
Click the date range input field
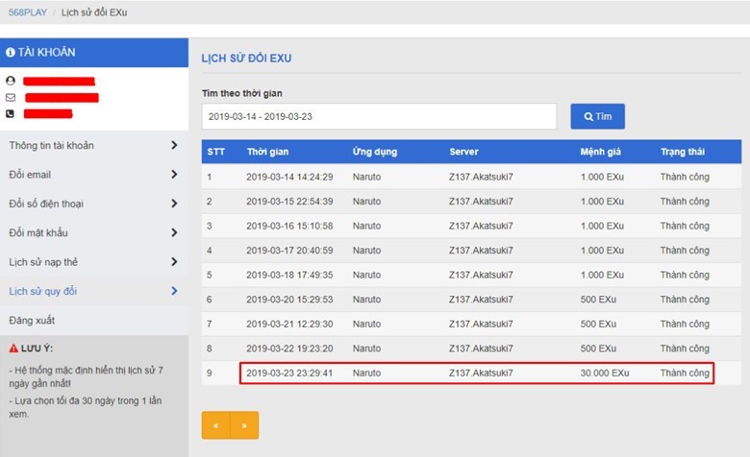pos(379,116)
